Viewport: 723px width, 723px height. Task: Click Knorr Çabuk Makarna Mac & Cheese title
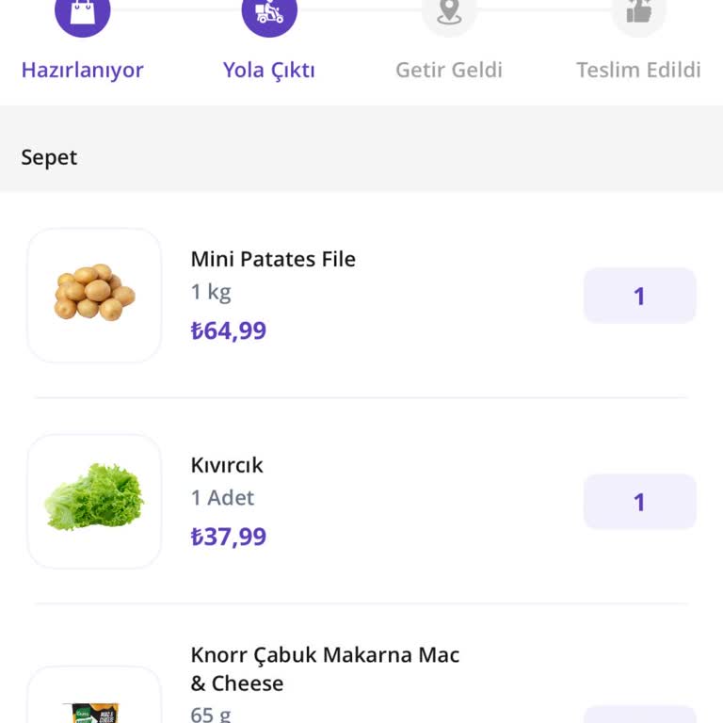coord(325,668)
